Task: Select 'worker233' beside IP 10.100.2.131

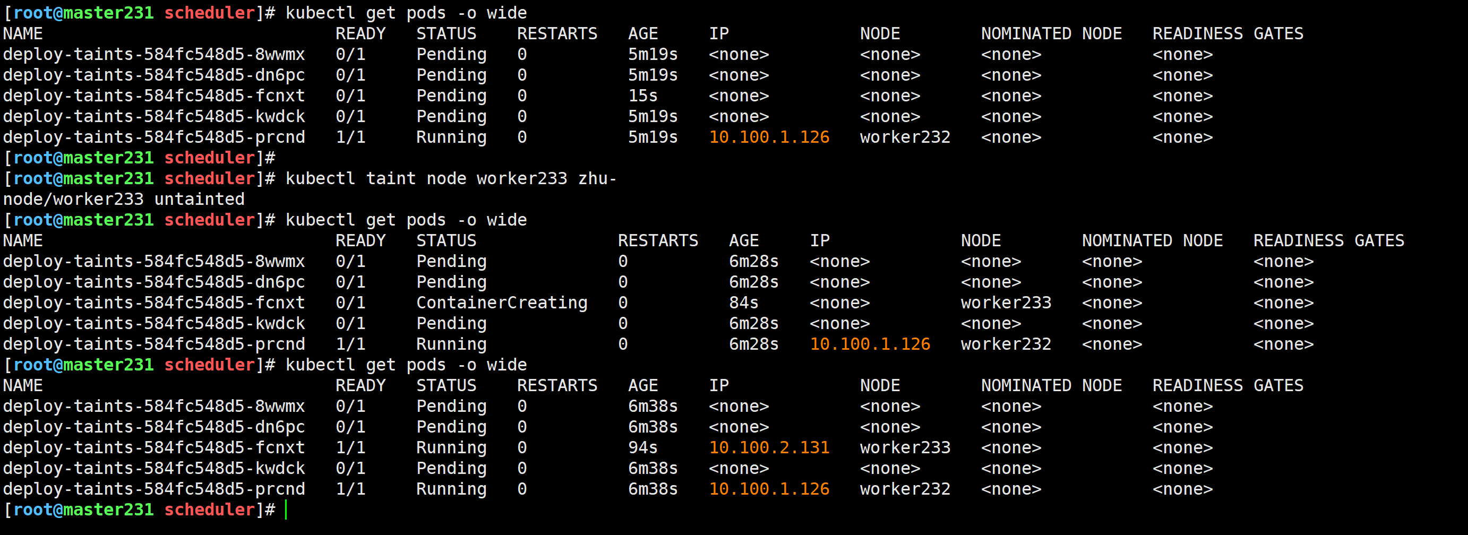Action: pyautogui.click(x=905, y=447)
